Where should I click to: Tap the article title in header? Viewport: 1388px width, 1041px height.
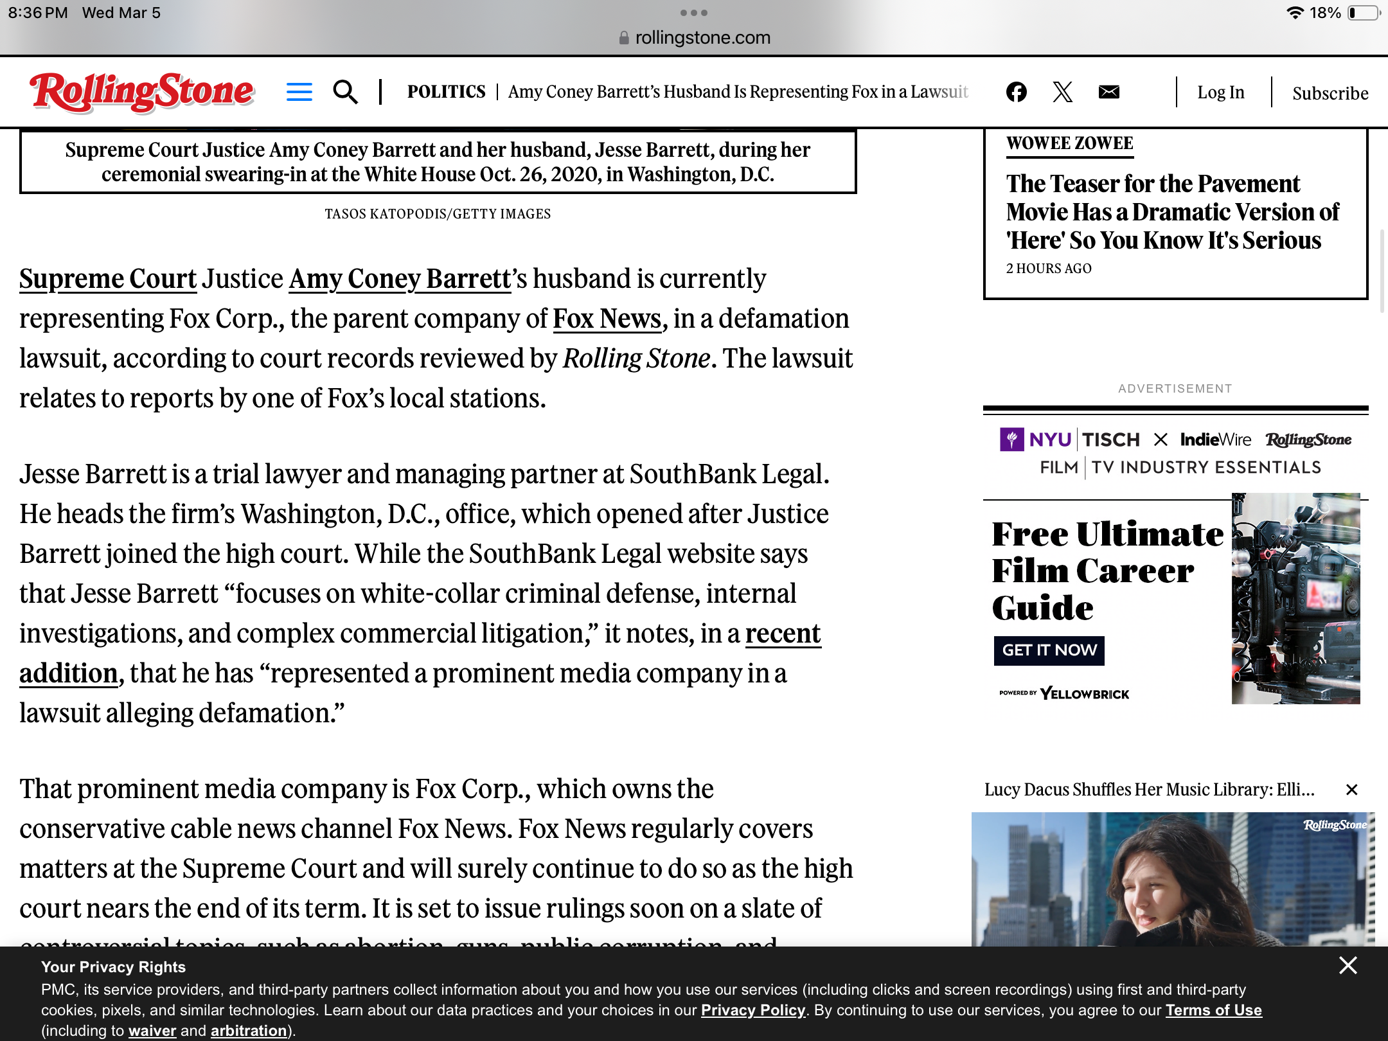point(738,92)
